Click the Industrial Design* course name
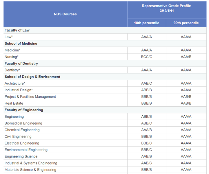The image size is (209, 174). (x=19, y=90)
